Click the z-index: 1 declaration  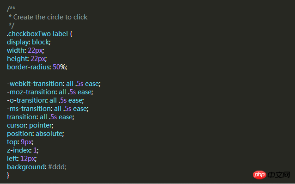click(x=23, y=150)
